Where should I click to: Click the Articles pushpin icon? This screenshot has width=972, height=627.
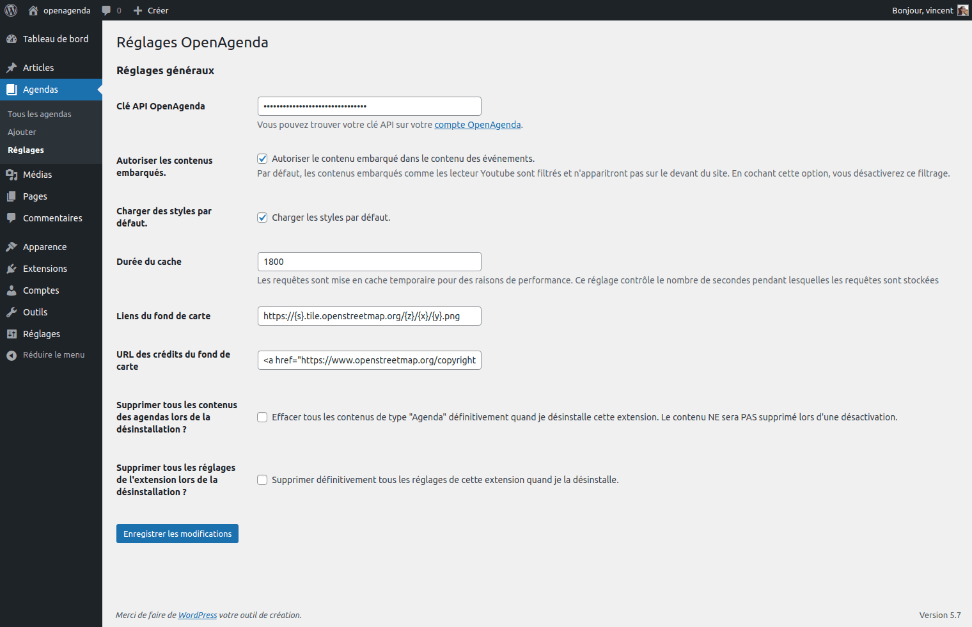point(12,68)
